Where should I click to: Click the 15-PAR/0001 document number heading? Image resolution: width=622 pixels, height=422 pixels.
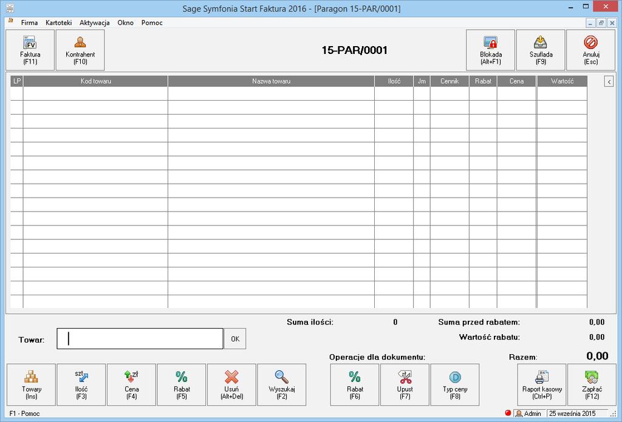coord(354,50)
